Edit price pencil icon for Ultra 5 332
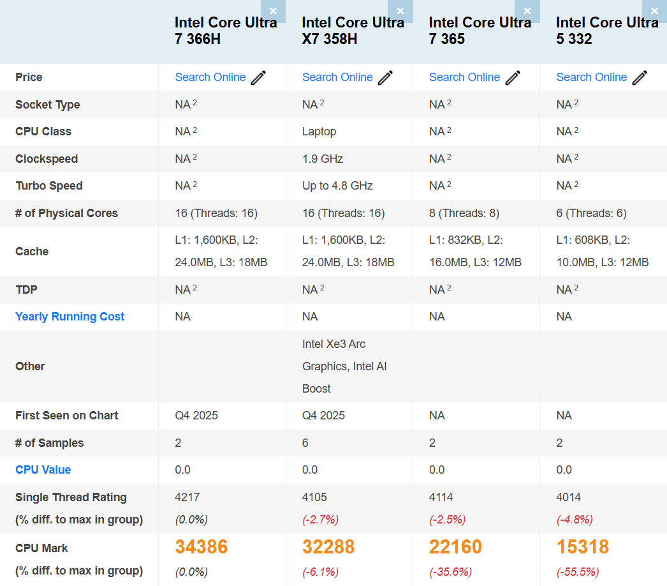The height and width of the screenshot is (586, 667). (640, 78)
